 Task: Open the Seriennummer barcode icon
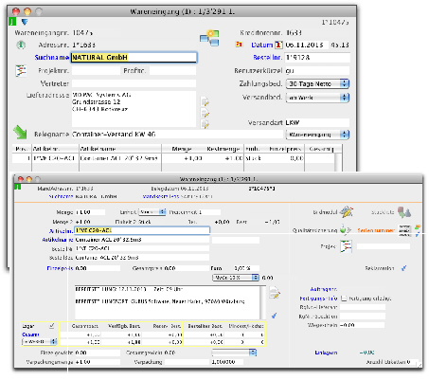click(x=404, y=230)
